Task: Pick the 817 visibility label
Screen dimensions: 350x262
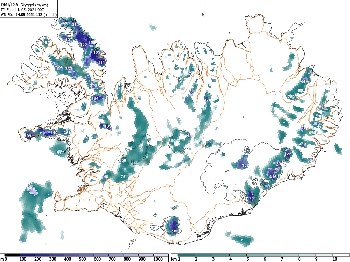Action: (x=323, y=116)
